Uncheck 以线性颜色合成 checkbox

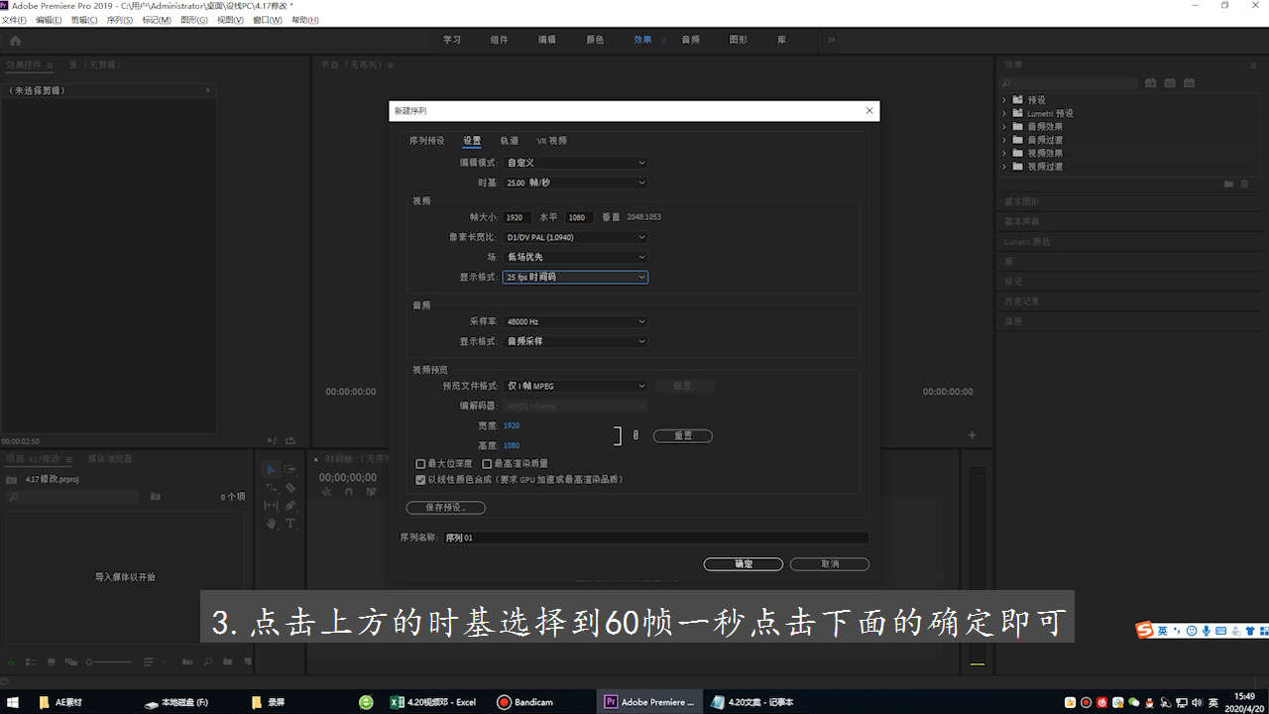[421, 480]
